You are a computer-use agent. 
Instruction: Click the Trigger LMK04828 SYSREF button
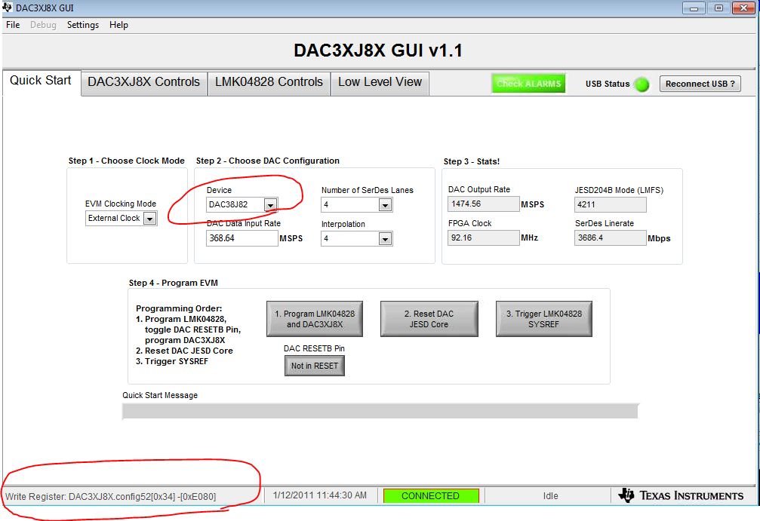click(544, 319)
